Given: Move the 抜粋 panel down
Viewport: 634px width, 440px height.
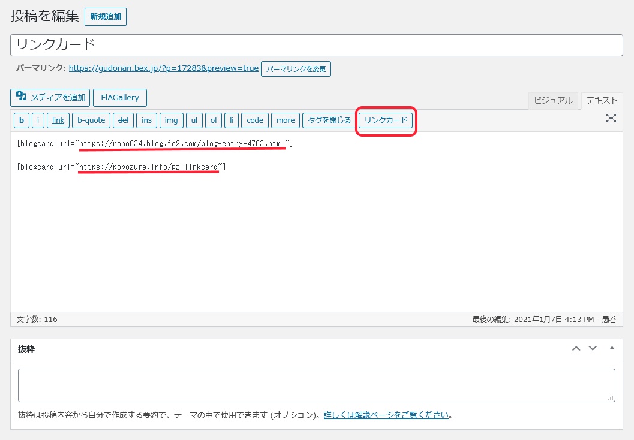Looking at the screenshot, I should click(x=593, y=348).
